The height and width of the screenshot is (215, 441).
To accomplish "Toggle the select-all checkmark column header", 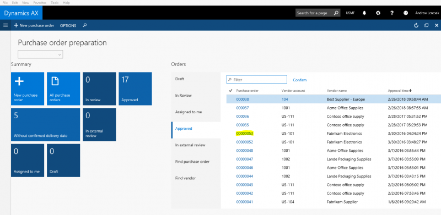I will point(230,90).
